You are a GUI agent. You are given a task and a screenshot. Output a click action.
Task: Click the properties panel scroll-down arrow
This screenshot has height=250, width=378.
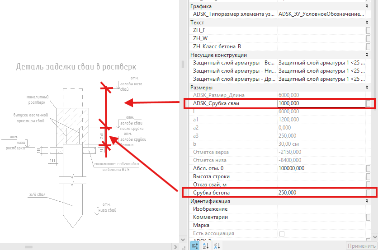point(375,237)
